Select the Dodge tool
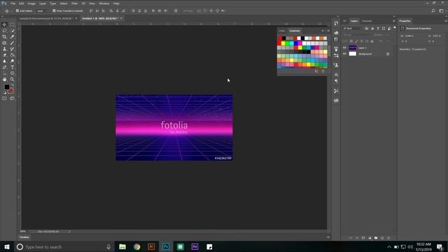The height and width of the screenshot is (252, 448). click(13, 61)
